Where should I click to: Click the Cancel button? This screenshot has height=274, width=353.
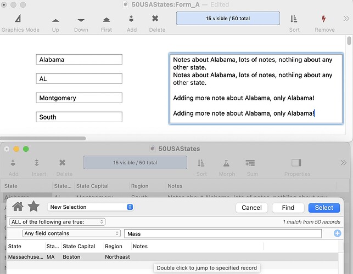click(251, 208)
